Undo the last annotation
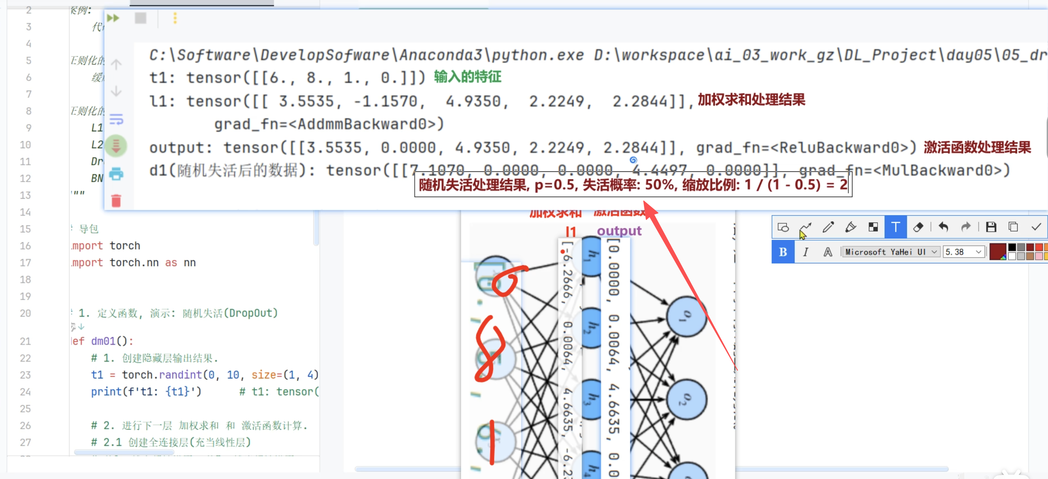The image size is (1048, 479). (944, 227)
